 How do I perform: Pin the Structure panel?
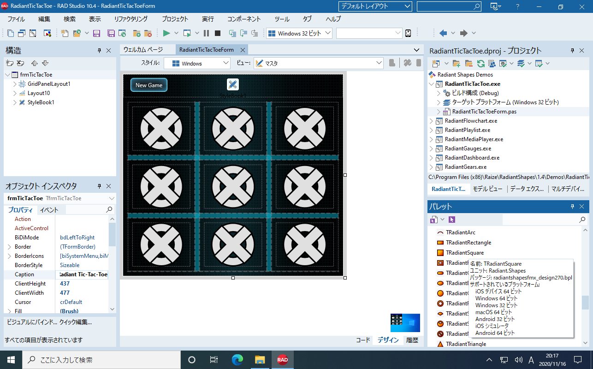click(99, 51)
